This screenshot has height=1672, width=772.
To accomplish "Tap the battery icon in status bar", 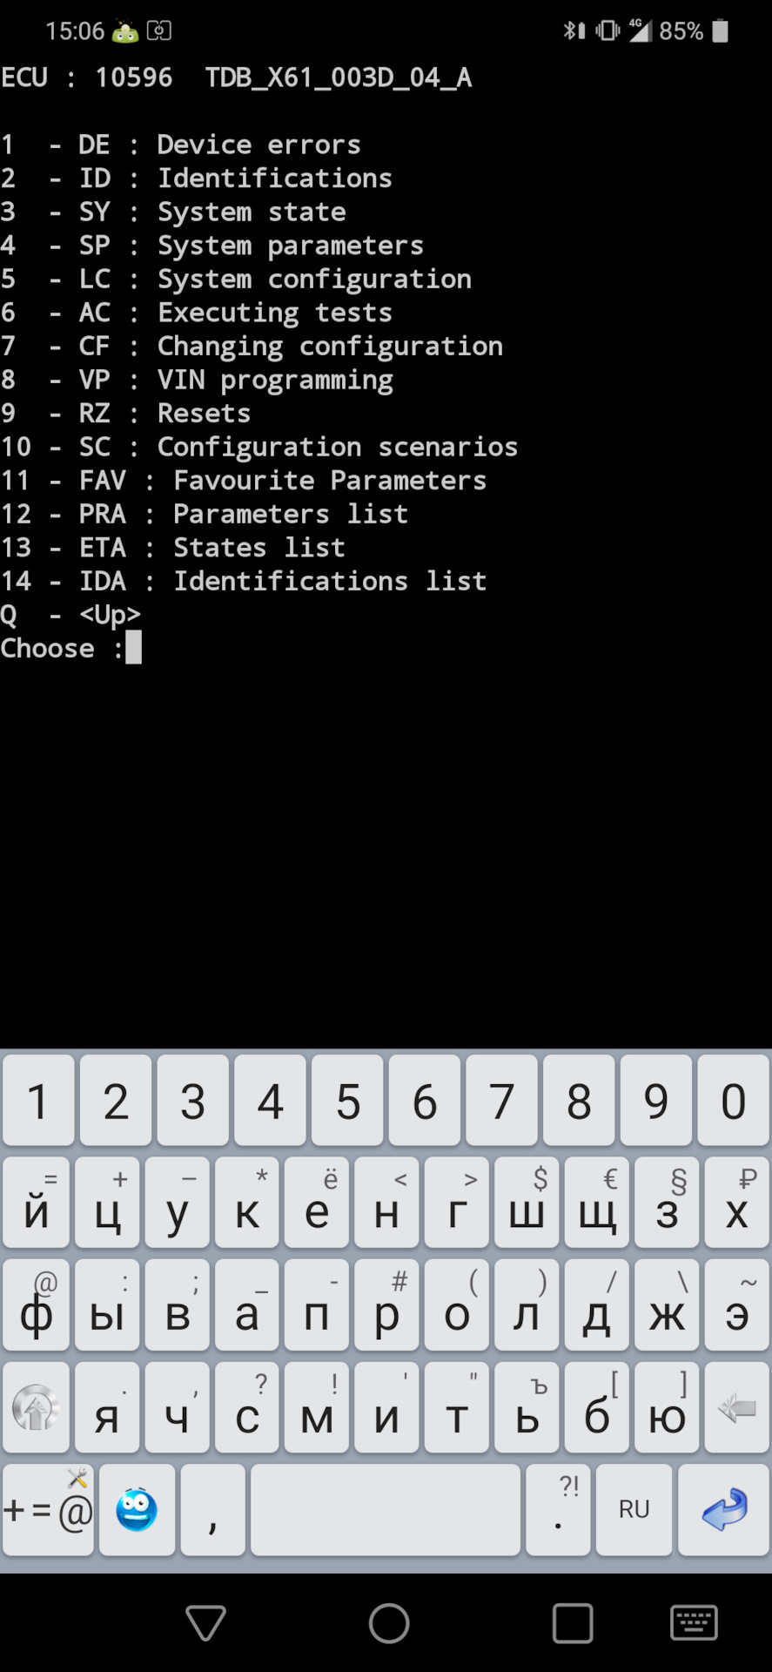I will [720, 31].
